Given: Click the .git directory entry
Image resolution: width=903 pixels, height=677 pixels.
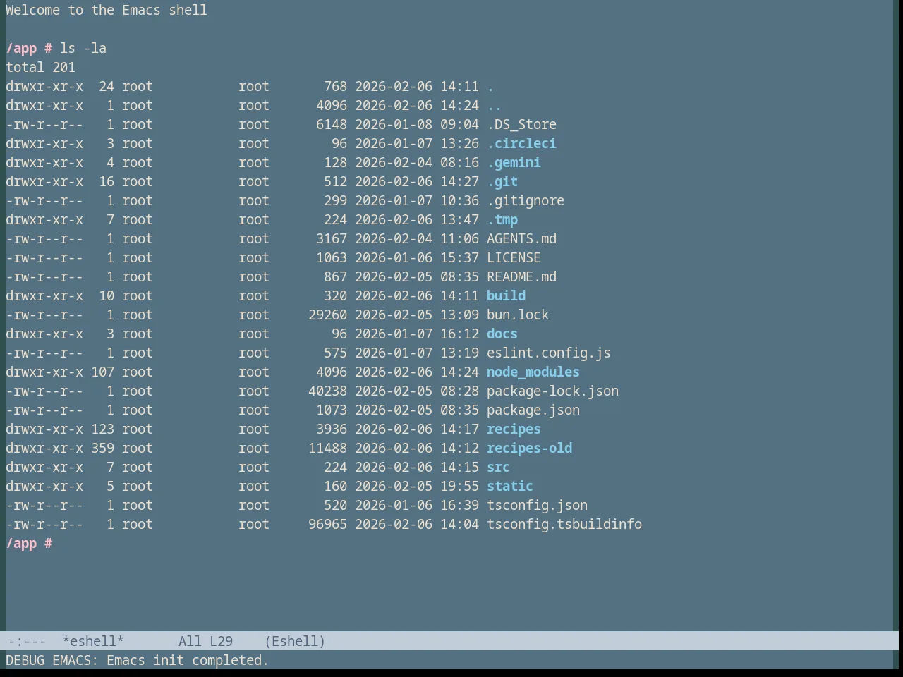Looking at the screenshot, I should [502, 181].
